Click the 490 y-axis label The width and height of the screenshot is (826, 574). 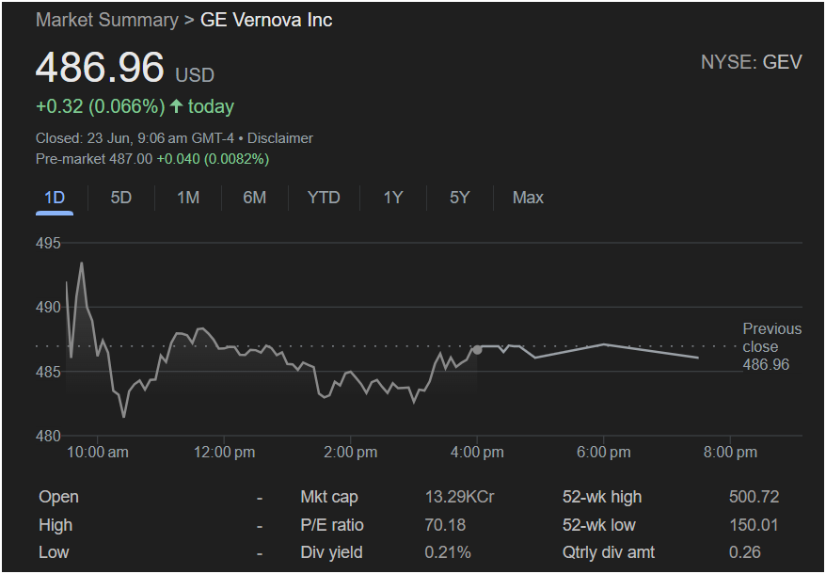point(49,308)
